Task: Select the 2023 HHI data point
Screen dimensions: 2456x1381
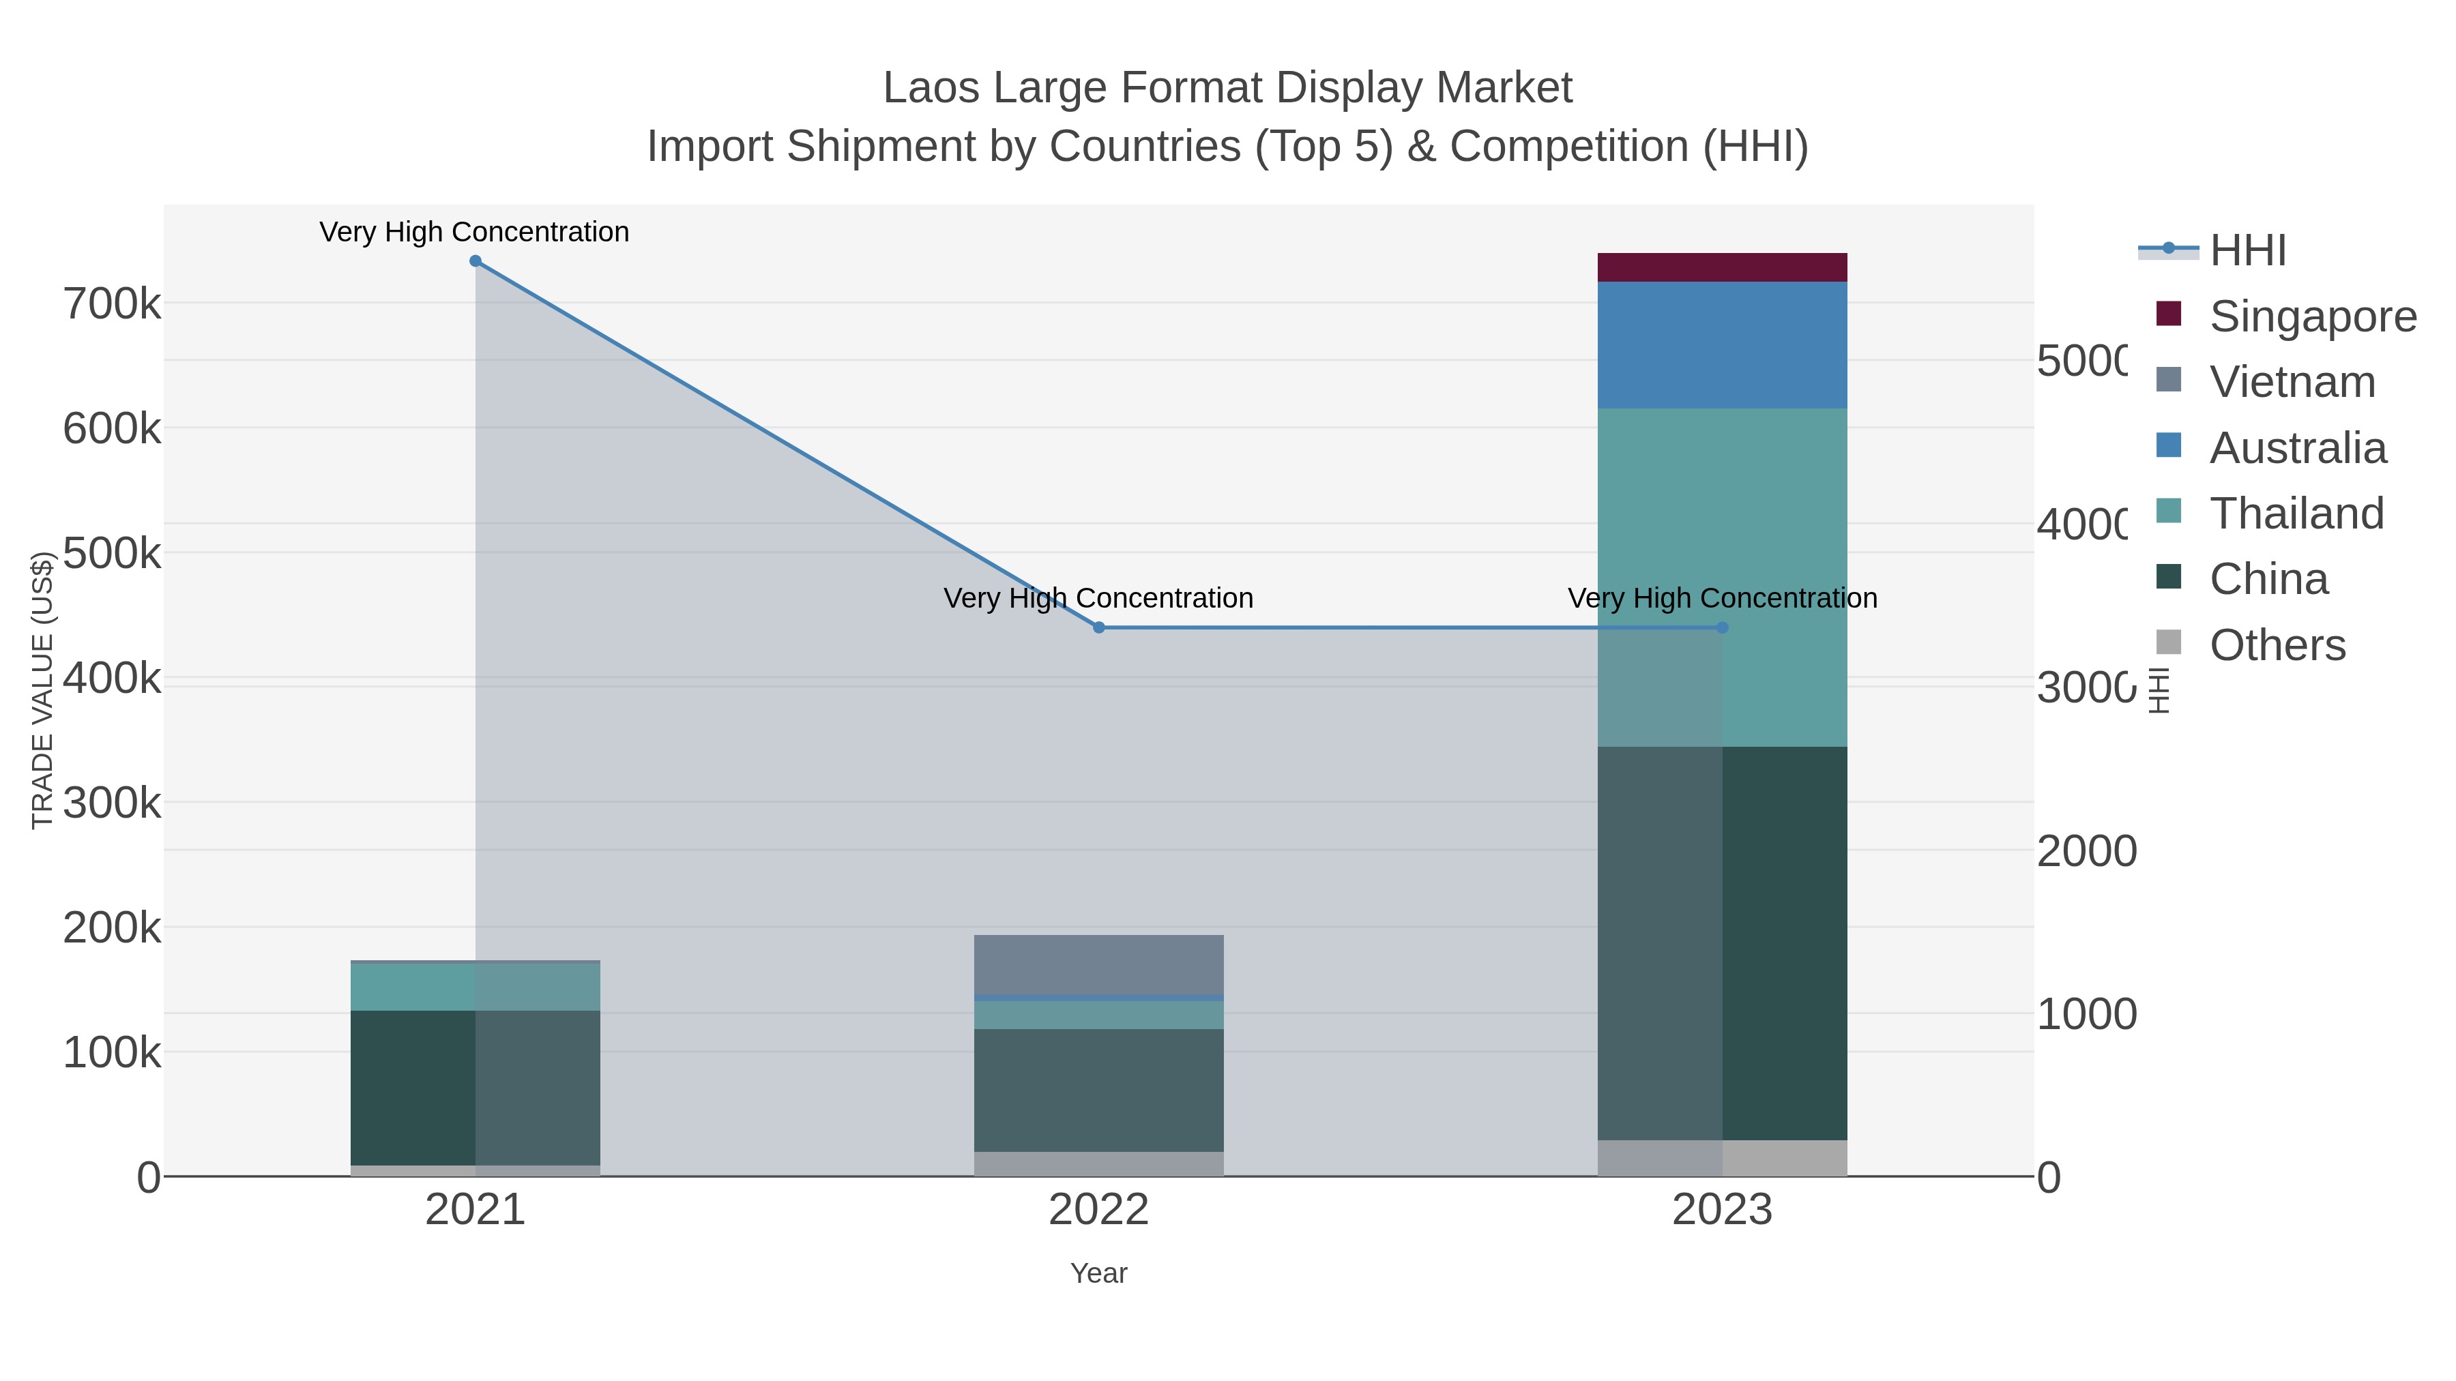Action: (1722, 627)
